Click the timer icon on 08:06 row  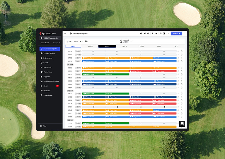click(x=182, y=68)
